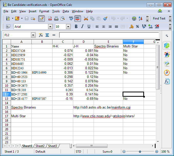Screen dimensions: 174x156
Task: Open the Data menu
Action: pyautogui.click(x=66, y=11)
